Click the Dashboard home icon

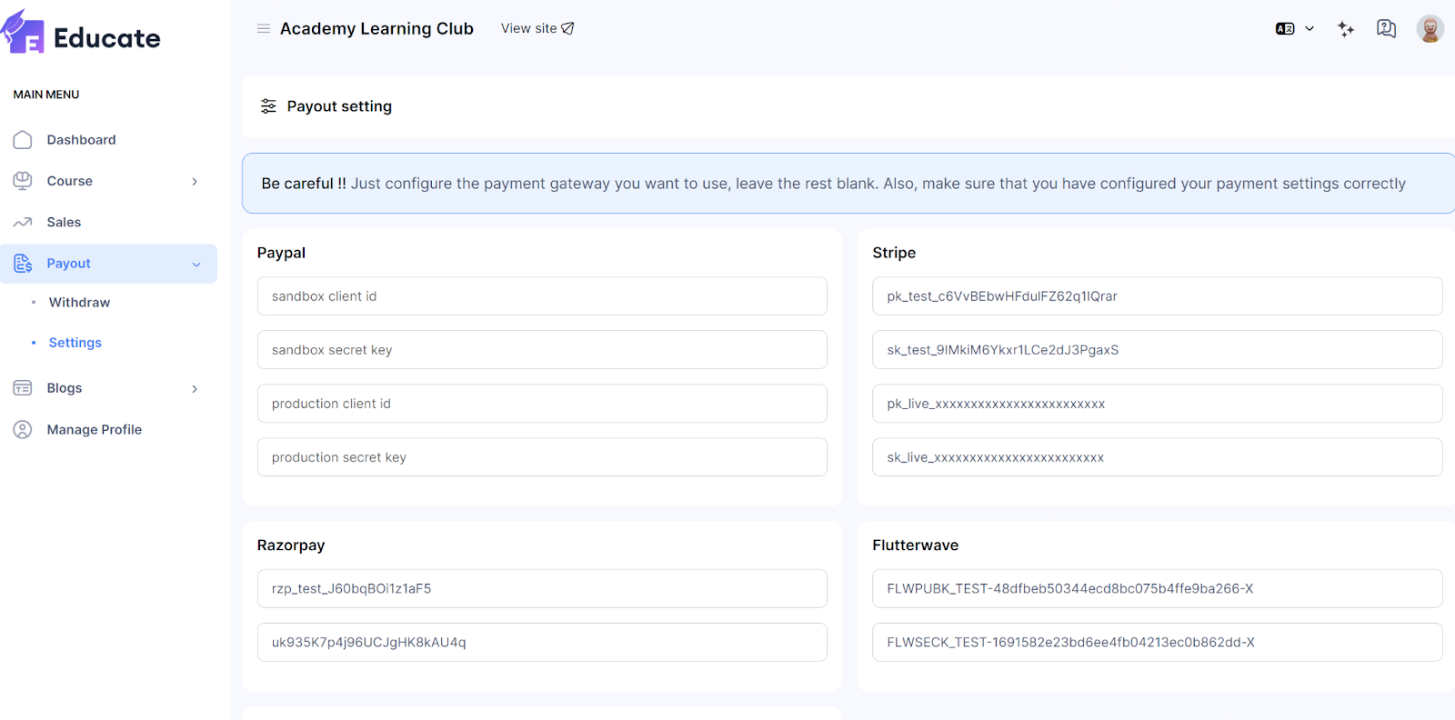[23, 140]
